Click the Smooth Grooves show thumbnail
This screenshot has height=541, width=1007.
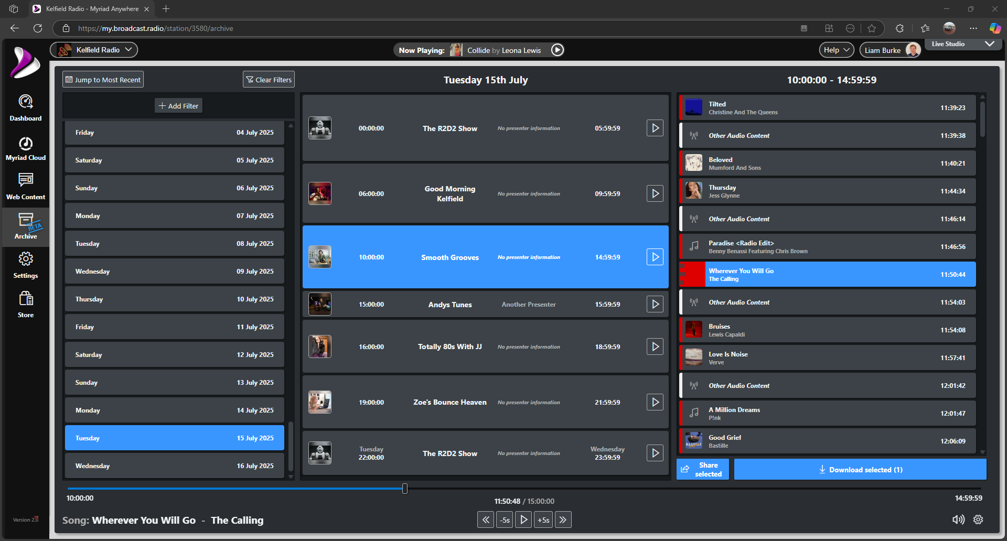coord(320,257)
